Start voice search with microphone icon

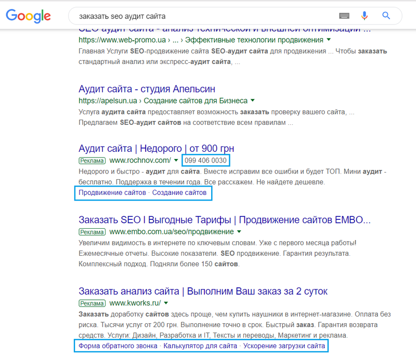click(x=365, y=16)
